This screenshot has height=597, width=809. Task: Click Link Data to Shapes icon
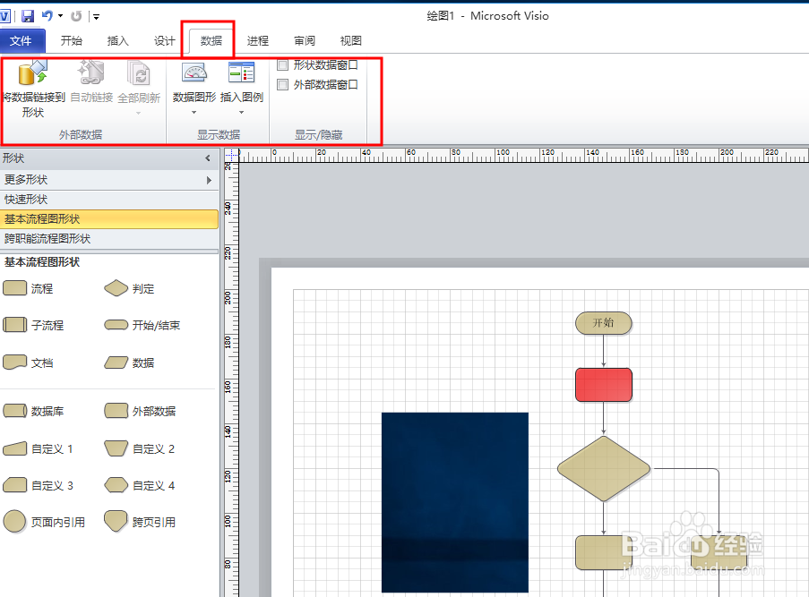tap(32, 75)
